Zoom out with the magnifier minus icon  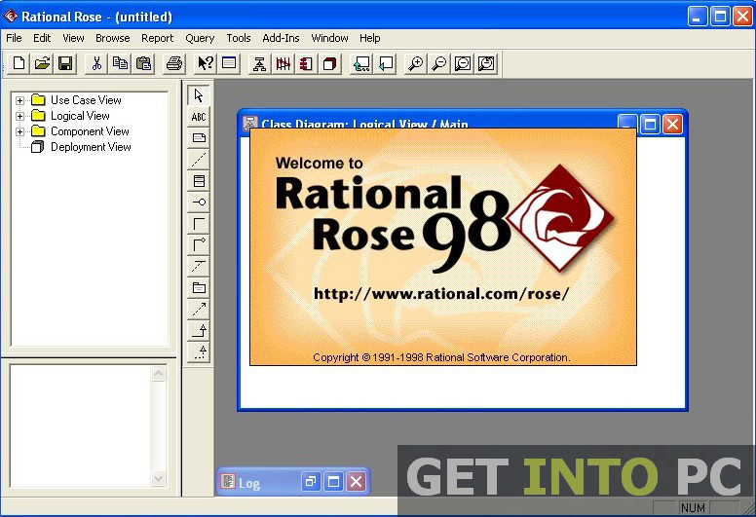point(439,63)
